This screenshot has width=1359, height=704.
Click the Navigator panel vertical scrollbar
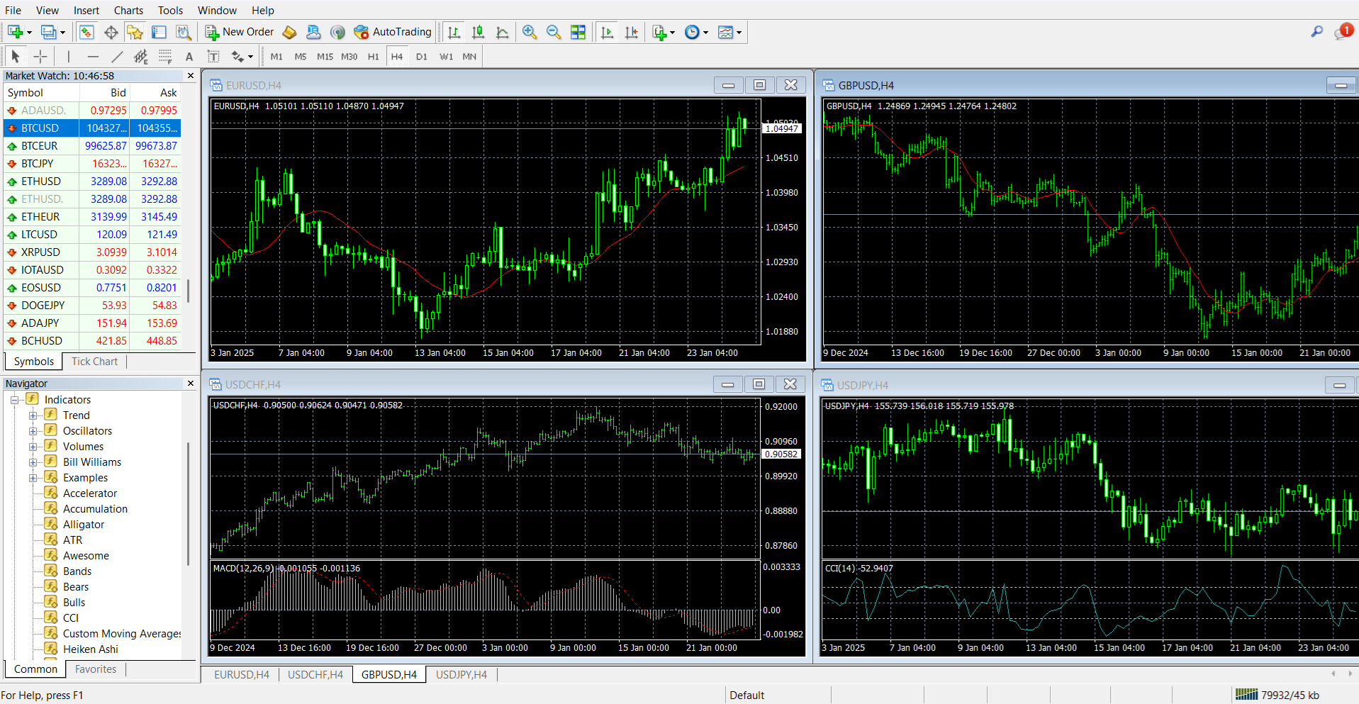[188, 503]
